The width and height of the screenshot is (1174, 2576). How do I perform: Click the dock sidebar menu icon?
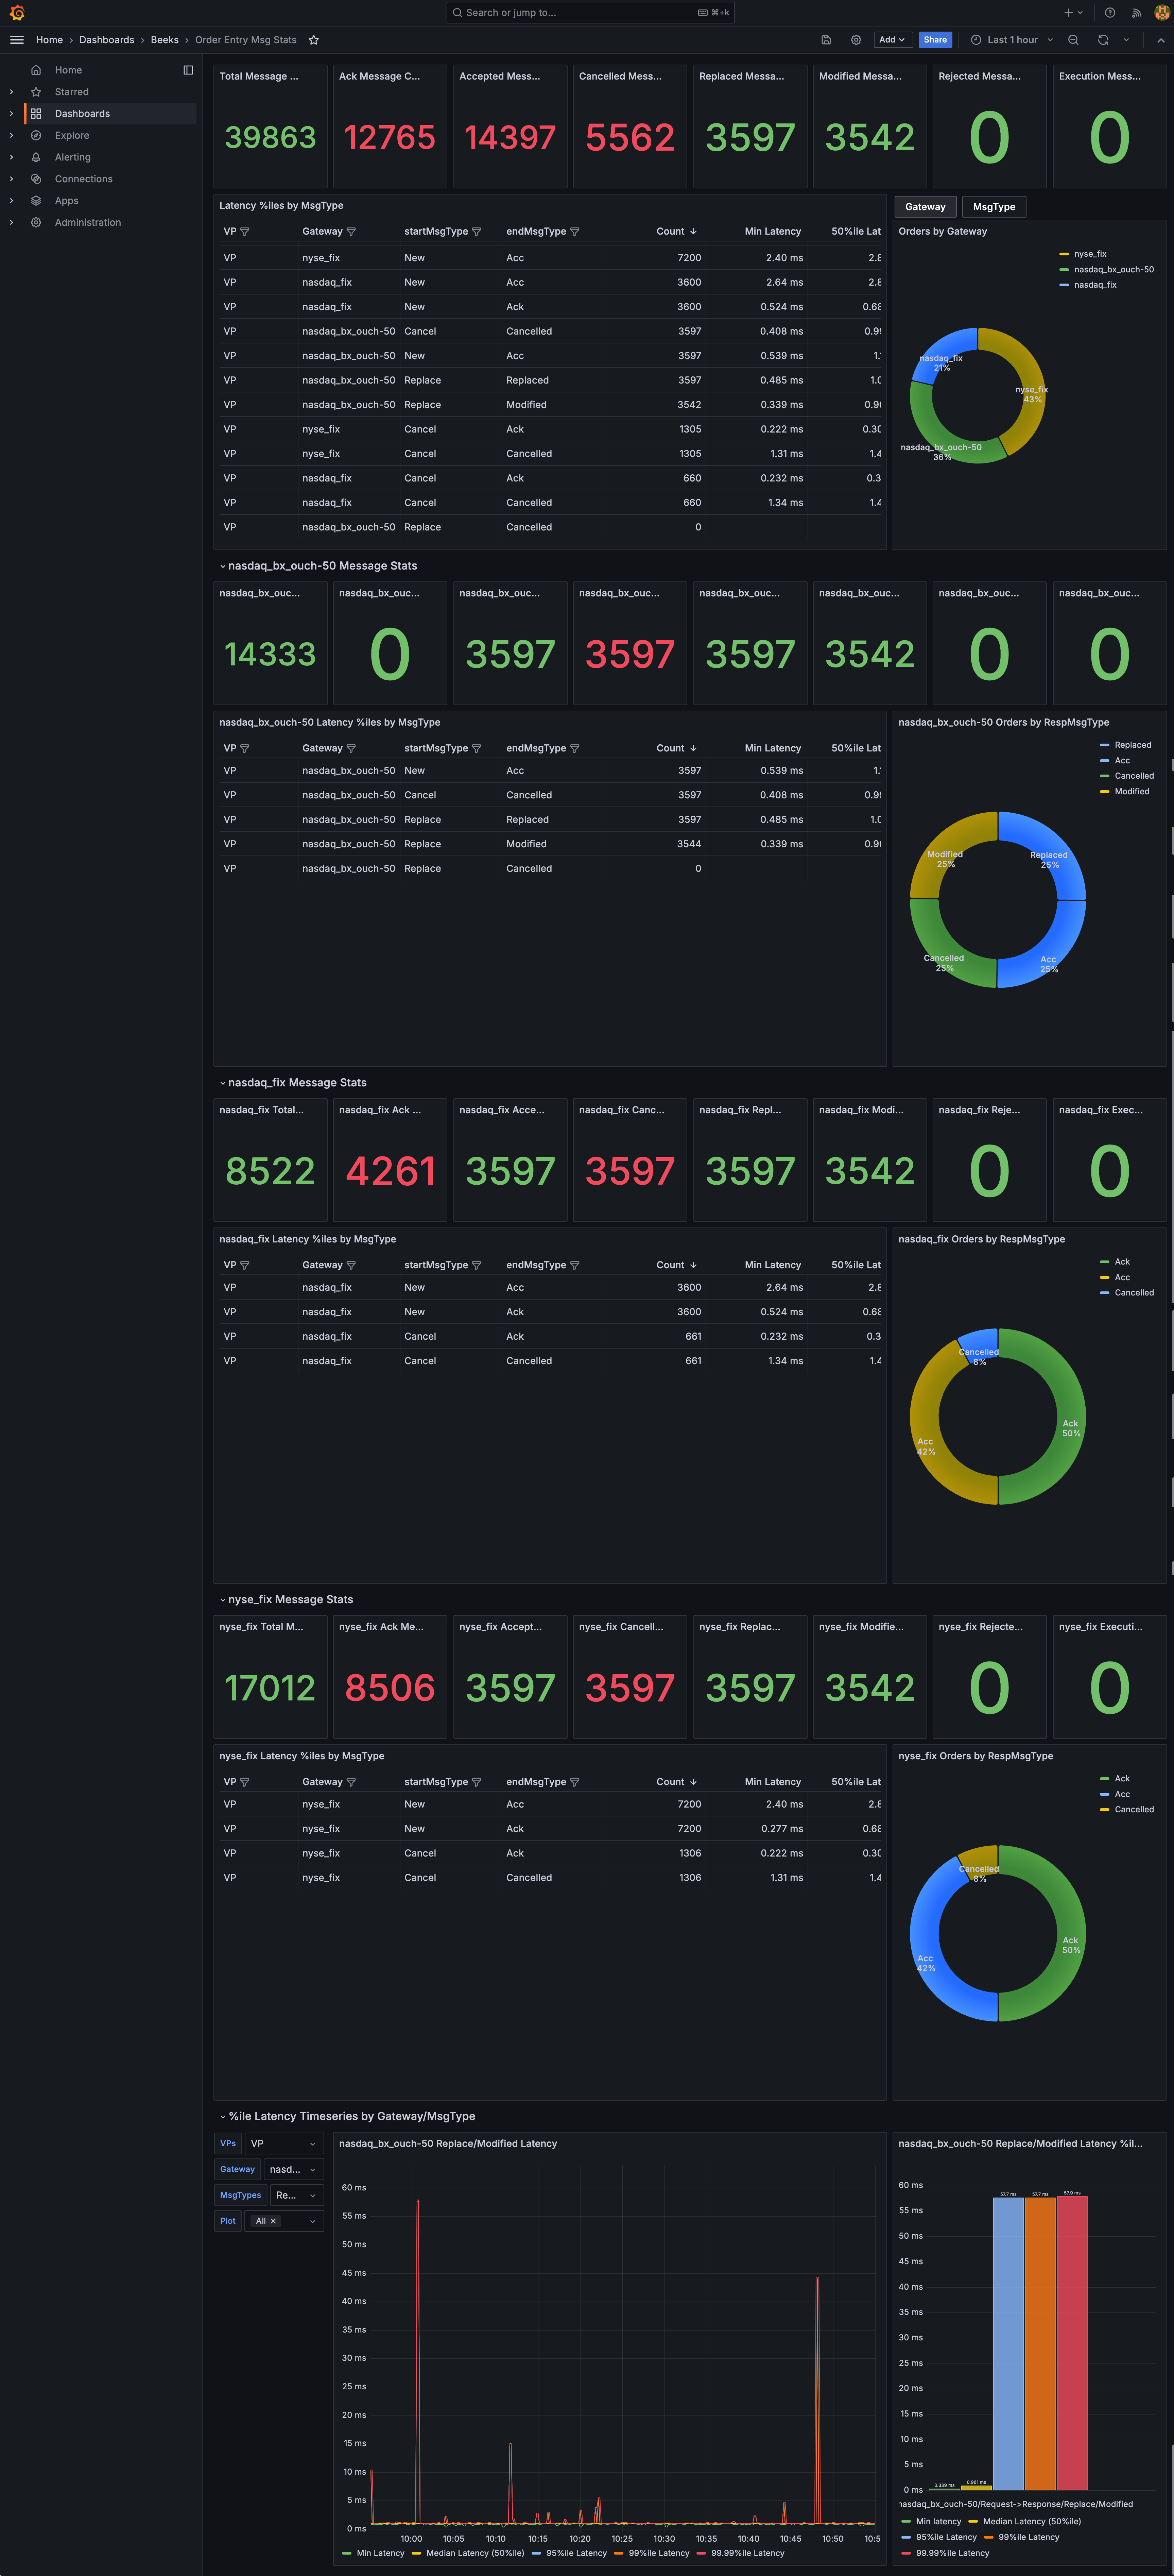point(188,70)
